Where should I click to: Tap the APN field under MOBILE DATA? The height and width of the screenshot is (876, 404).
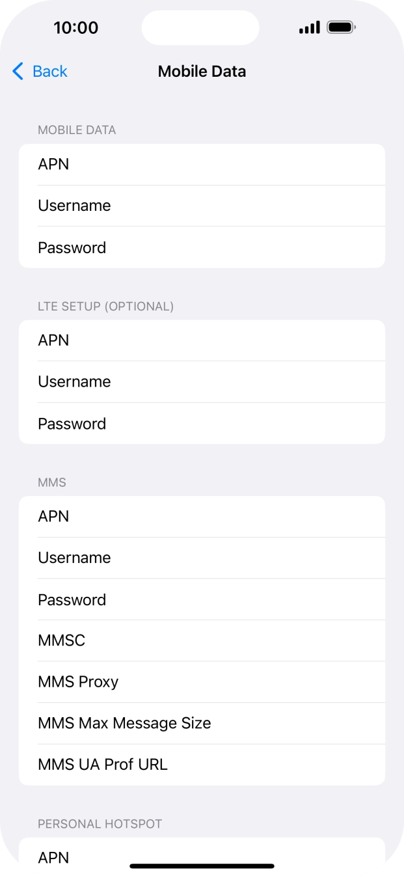[x=202, y=164]
